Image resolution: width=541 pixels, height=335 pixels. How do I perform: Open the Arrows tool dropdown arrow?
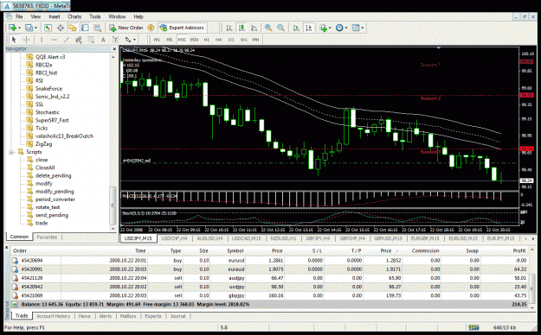click(x=134, y=40)
